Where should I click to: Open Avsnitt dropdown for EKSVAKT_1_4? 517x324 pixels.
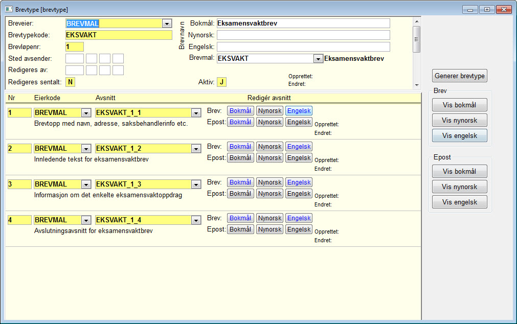[196, 220]
